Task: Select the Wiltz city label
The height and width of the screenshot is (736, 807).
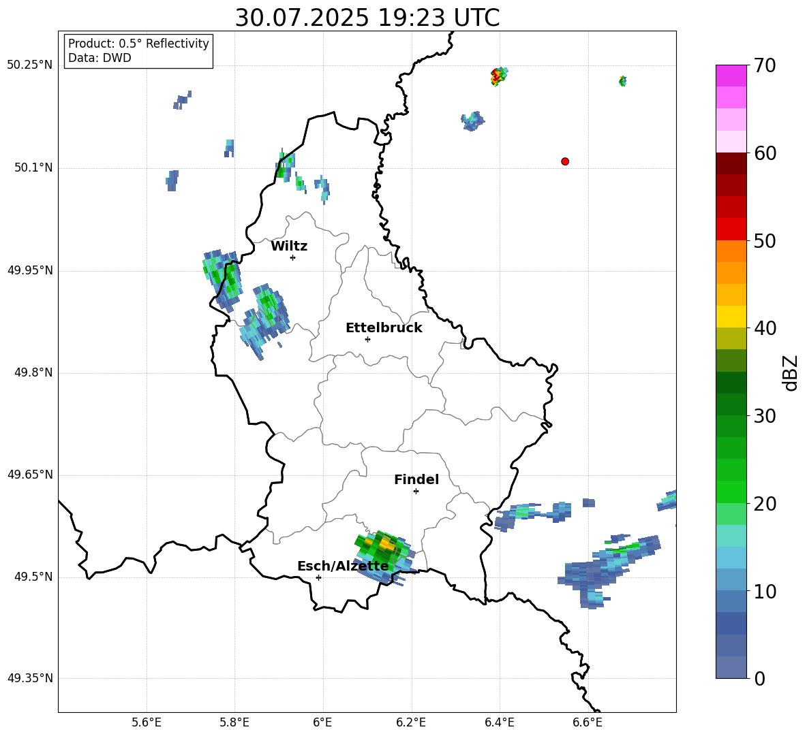Action: (289, 246)
